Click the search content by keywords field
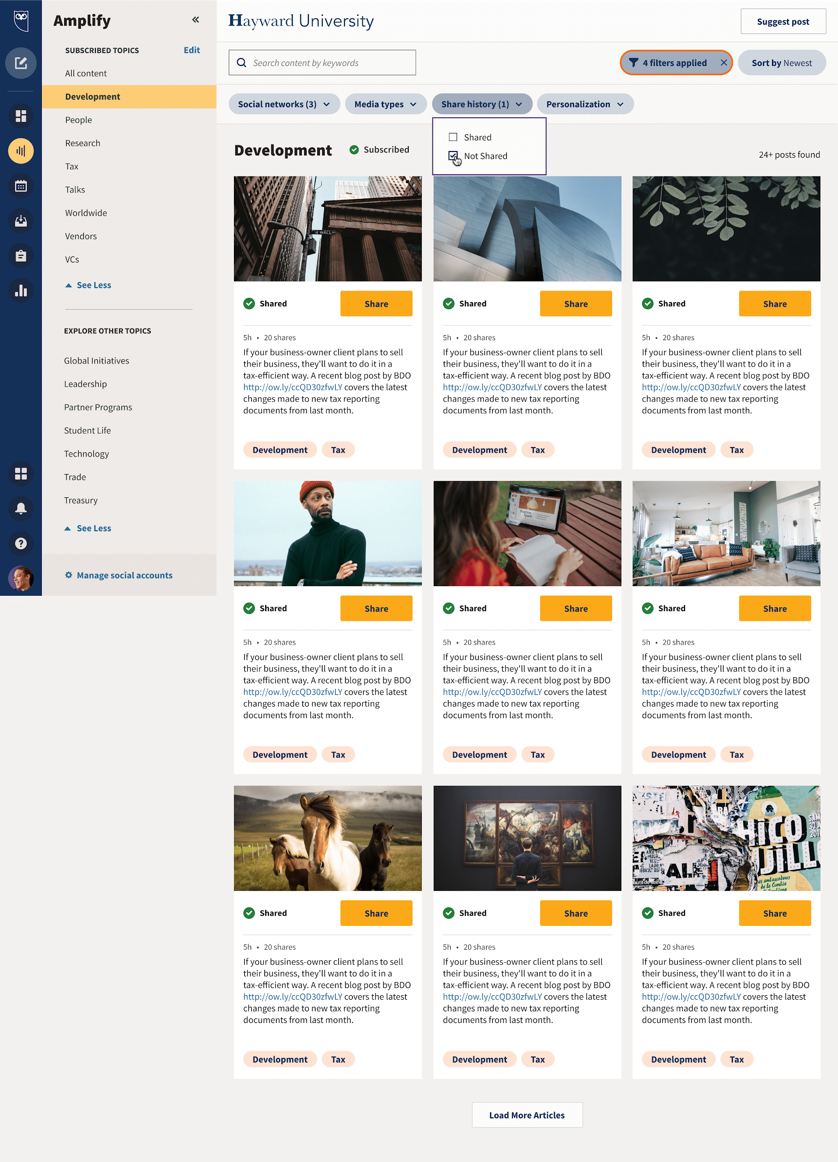 pos(322,62)
